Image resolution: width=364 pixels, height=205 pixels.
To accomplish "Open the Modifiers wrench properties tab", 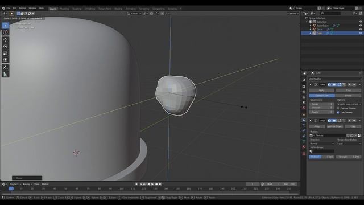I will pos(304,120).
